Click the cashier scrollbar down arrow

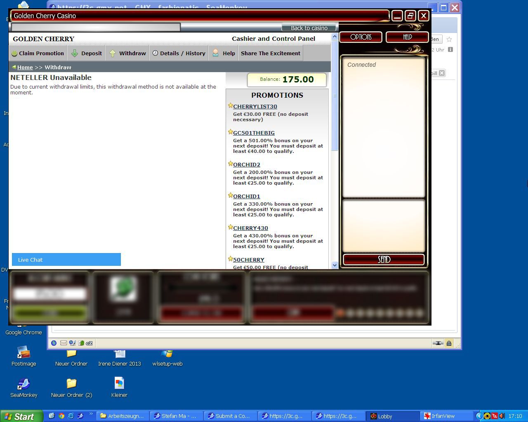335,265
